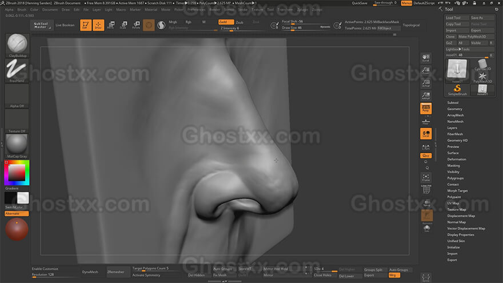
Task: Enable the Rgb channel
Action: tap(188, 22)
